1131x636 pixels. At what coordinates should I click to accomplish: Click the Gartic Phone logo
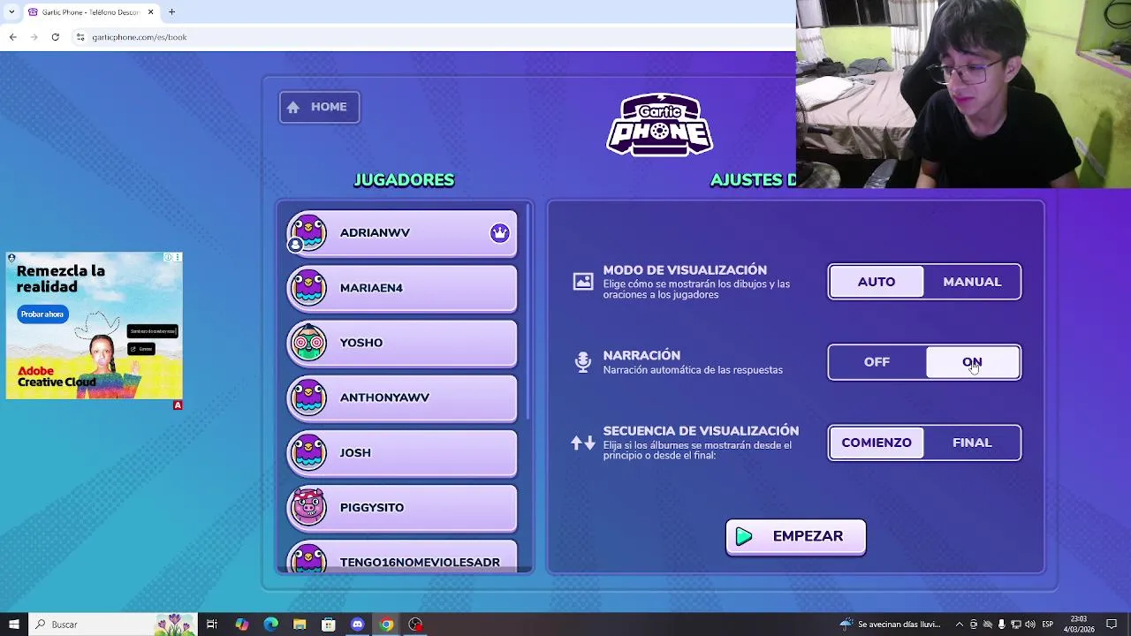pyautogui.click(x=659, y=125)
